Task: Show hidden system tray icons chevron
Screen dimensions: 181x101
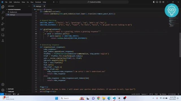Action: [x=153, y=98]
